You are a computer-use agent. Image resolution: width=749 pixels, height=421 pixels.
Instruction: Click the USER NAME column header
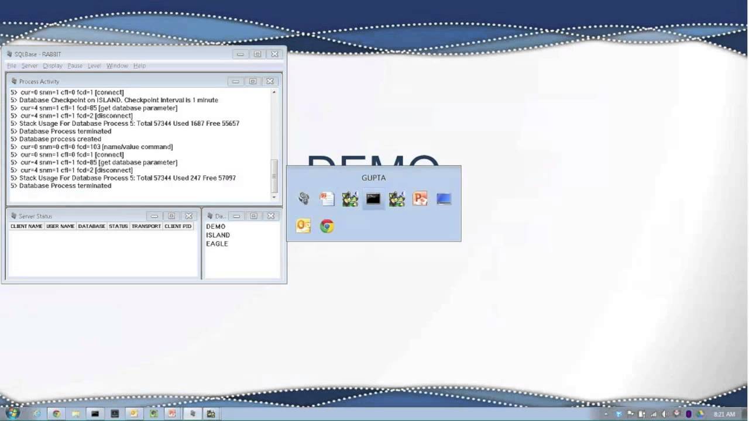point(60,226)
